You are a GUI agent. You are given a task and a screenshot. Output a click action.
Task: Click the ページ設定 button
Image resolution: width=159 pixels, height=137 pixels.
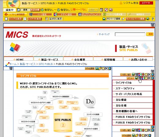pyautogui.click(x=42, y=14)
